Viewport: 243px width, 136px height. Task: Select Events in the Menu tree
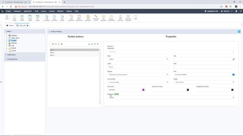coord(14,48)
